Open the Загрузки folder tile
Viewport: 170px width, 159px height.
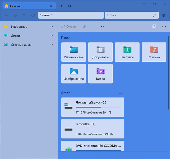127,52
